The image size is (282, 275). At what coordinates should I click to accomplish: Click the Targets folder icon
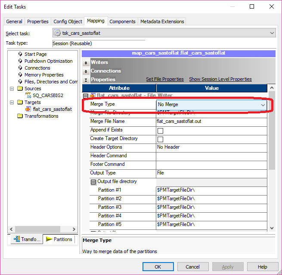point(20,102)
